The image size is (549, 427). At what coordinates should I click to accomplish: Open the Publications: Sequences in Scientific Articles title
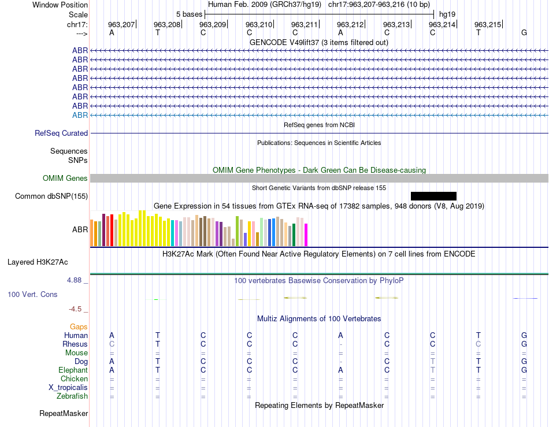319,143
